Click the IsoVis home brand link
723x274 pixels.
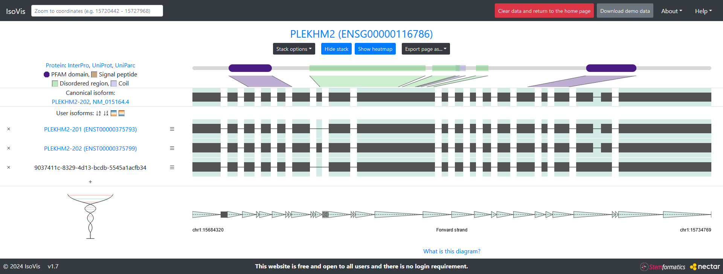[16, 11]
